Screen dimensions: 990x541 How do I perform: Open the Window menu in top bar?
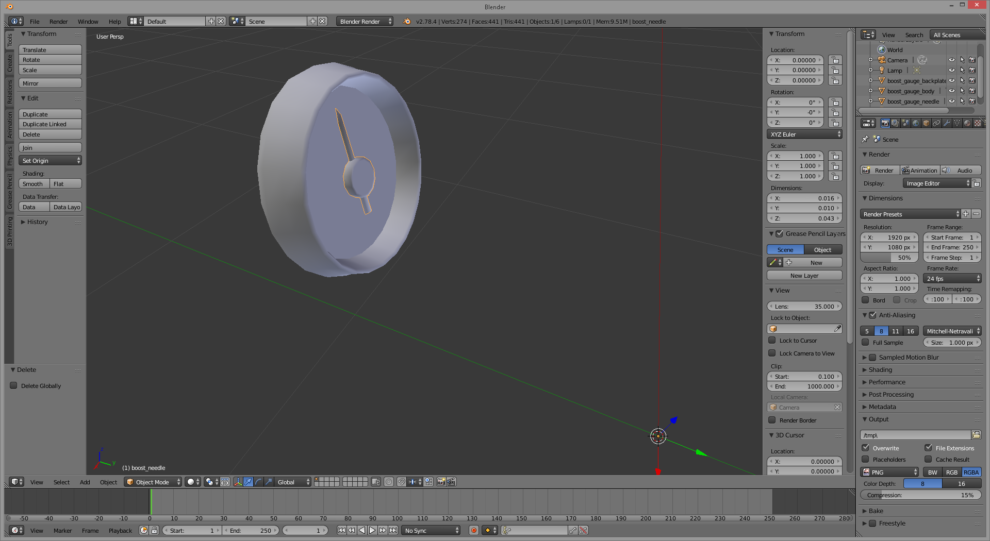tap(88, 21)
